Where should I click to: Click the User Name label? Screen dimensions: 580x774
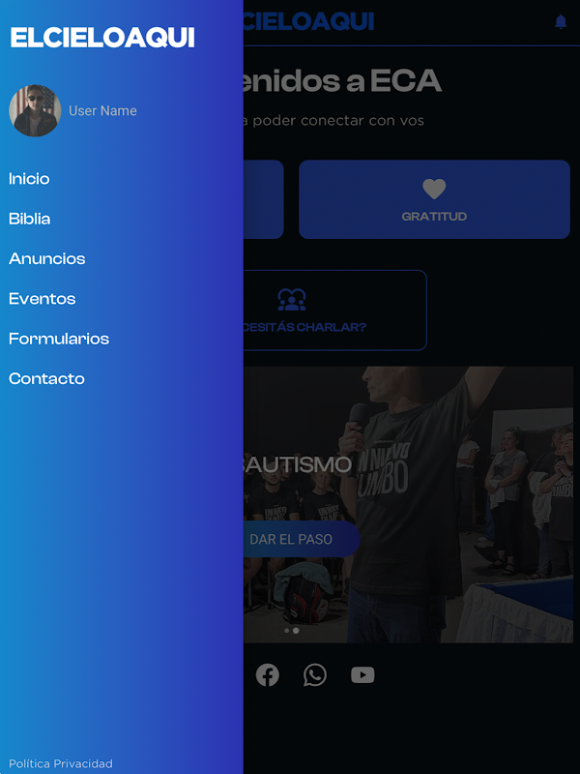tap(102, 110)
